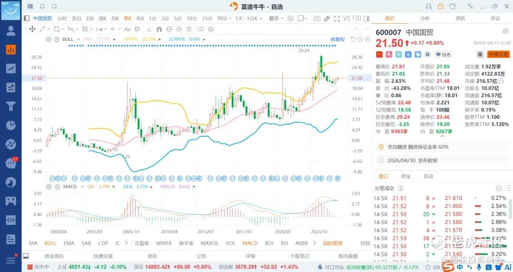Switch to 分析 tab
The image size is (513, 272).
[425, 19]
